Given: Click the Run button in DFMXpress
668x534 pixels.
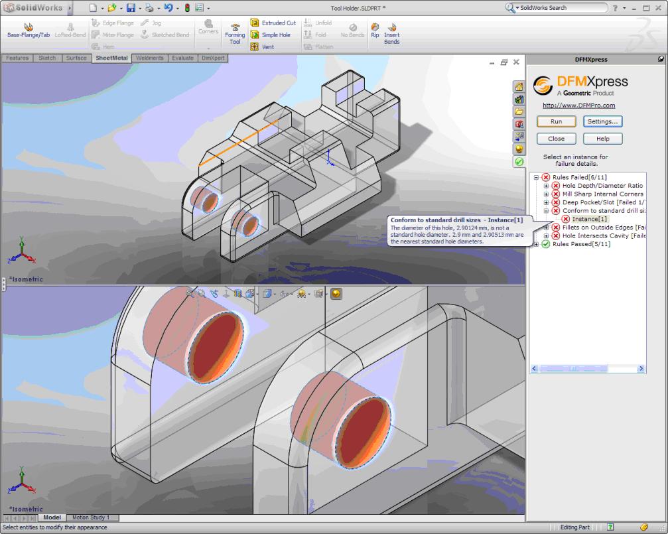Looking at the screenshot, I should 557,121.
